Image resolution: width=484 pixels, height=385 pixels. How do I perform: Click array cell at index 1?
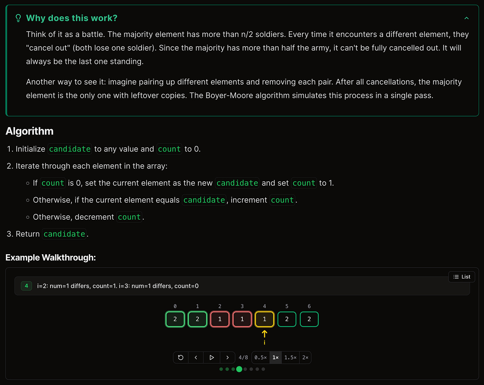[197, 319]
